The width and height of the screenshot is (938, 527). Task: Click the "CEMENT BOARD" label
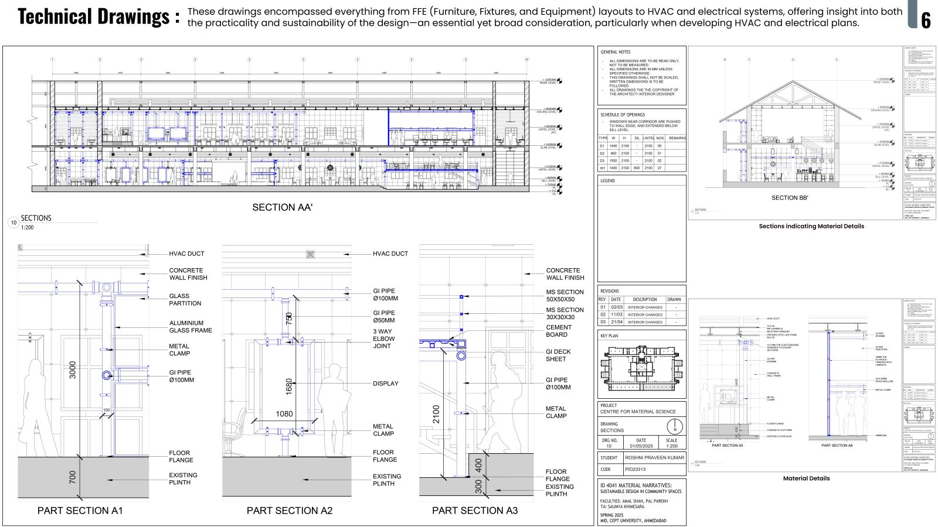point(559,331)
